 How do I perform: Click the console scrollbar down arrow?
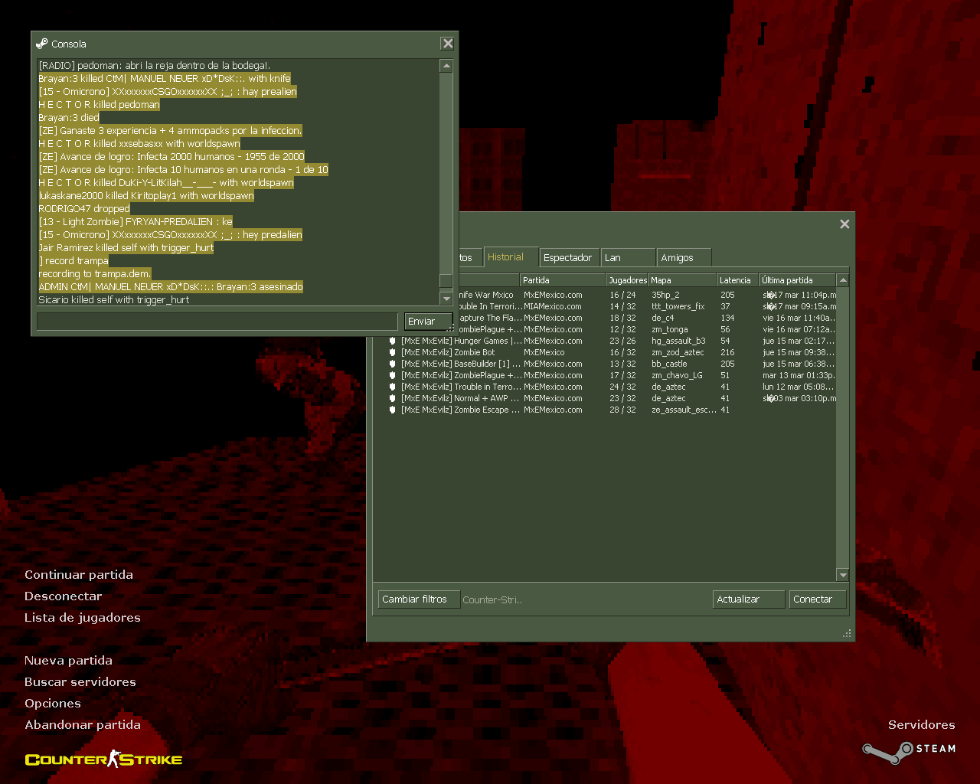pyautogui.click(x=446, y=299)
